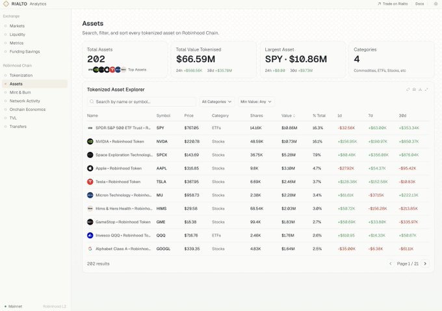
Task: Click the MU symbol cell
Action: coord(159,195)
